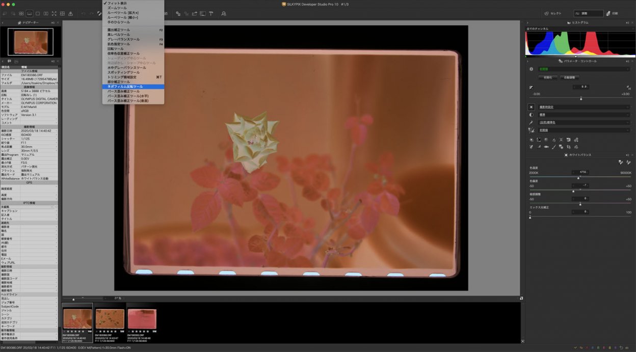Image resolution: width=636 pixels, height=352 pixels.
Task: Open the 撮影時設定 white balance dropdown
Action: click(x=584, y=107)
